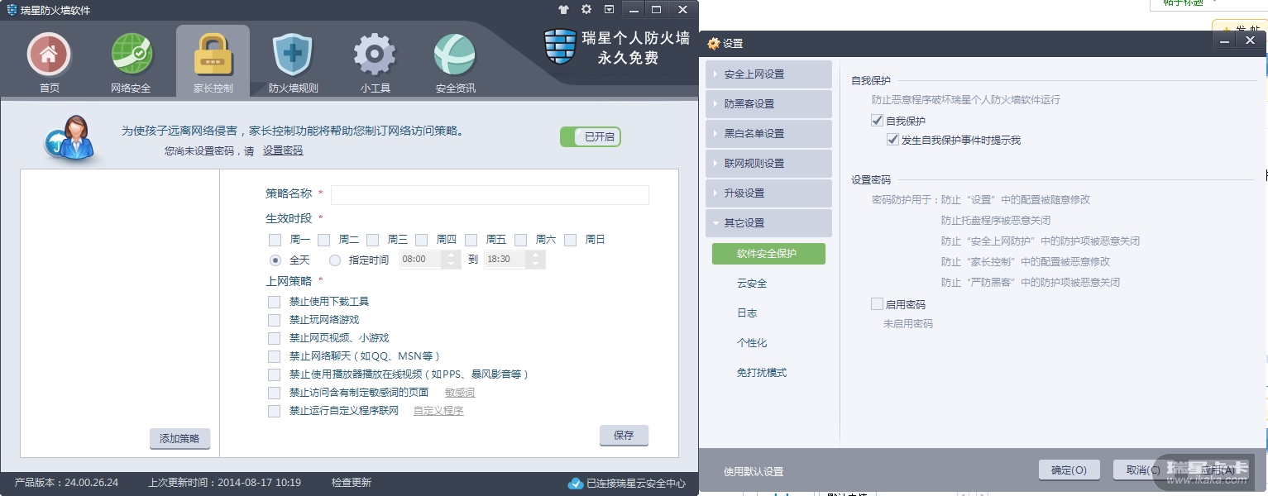Click 已连接瑞星云安全中心 status text

[636, 484]
